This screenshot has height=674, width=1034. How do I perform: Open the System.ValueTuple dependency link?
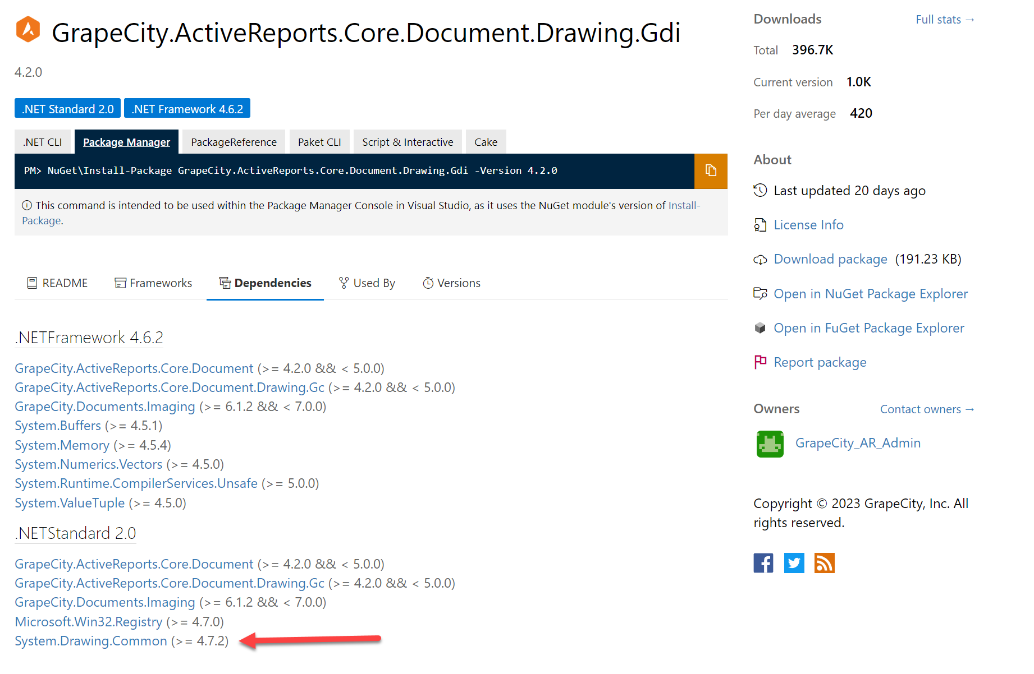click(70, 503)
